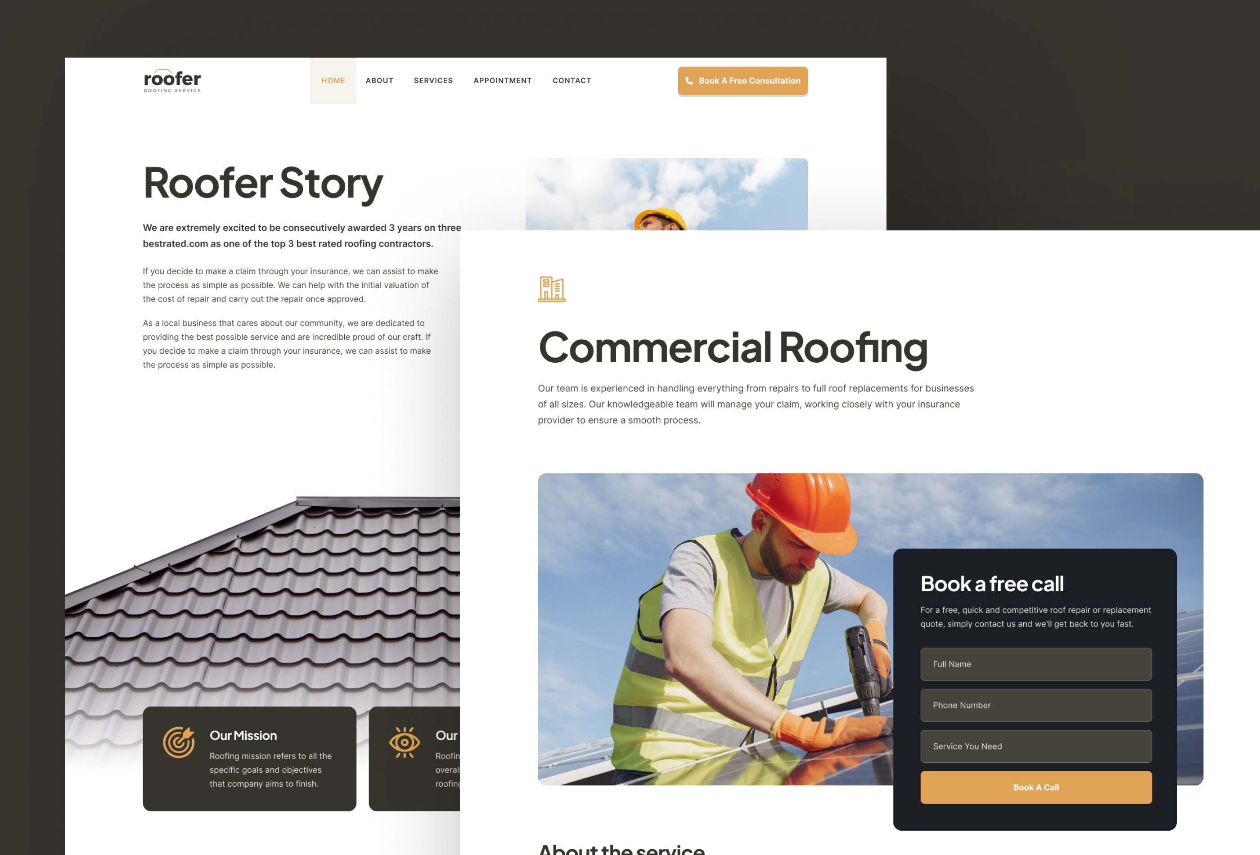Select the HOME navigation tab

(x=333, y=80)
